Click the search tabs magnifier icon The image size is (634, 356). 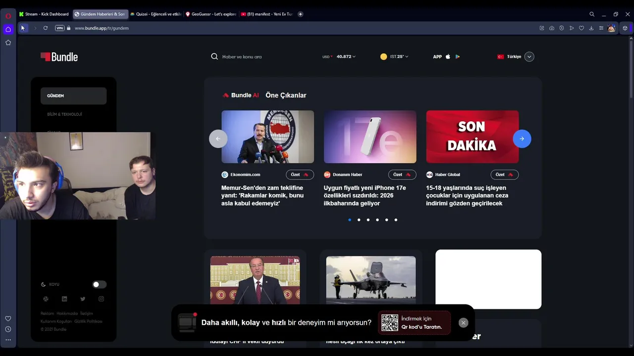592,14
